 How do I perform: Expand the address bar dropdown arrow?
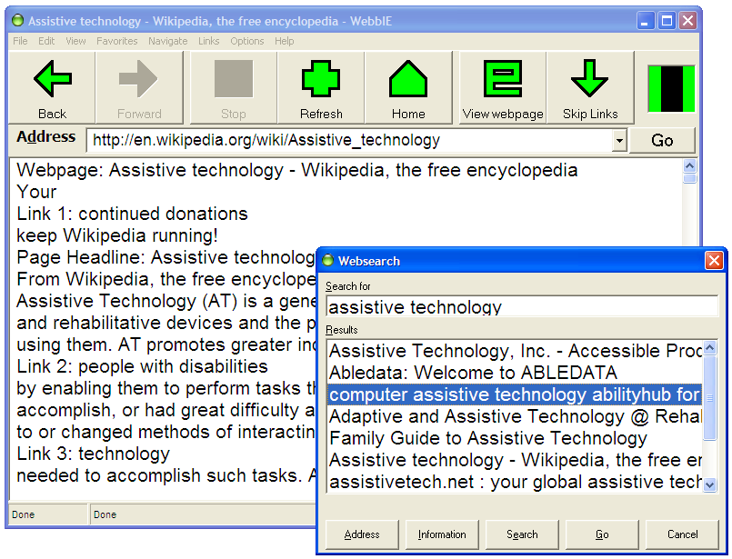619,141
